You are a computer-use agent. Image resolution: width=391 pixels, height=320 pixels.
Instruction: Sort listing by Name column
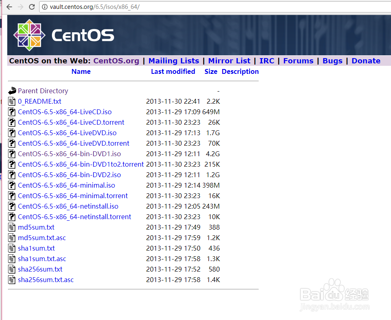[x=81, y=71]
